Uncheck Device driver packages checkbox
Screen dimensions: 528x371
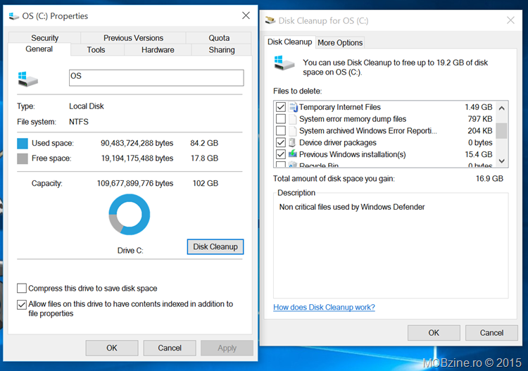point(280,142)
